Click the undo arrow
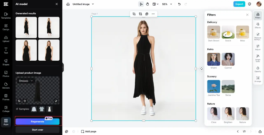Image resolution: width=264 pixels, height=135 pixels. click(x=179, y=4)
